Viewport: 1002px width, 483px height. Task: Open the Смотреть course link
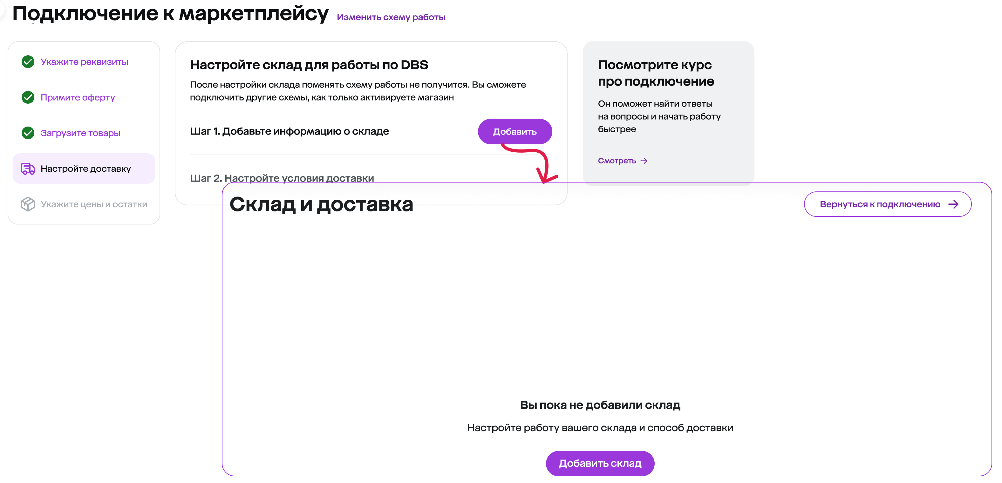(617, 161)
